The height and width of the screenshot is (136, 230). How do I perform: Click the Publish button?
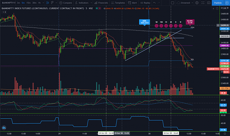coord(218,3)
